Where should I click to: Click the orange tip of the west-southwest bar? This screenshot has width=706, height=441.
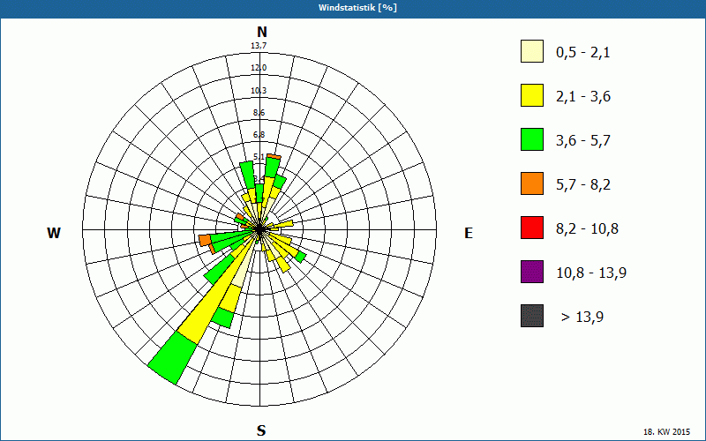205,240
